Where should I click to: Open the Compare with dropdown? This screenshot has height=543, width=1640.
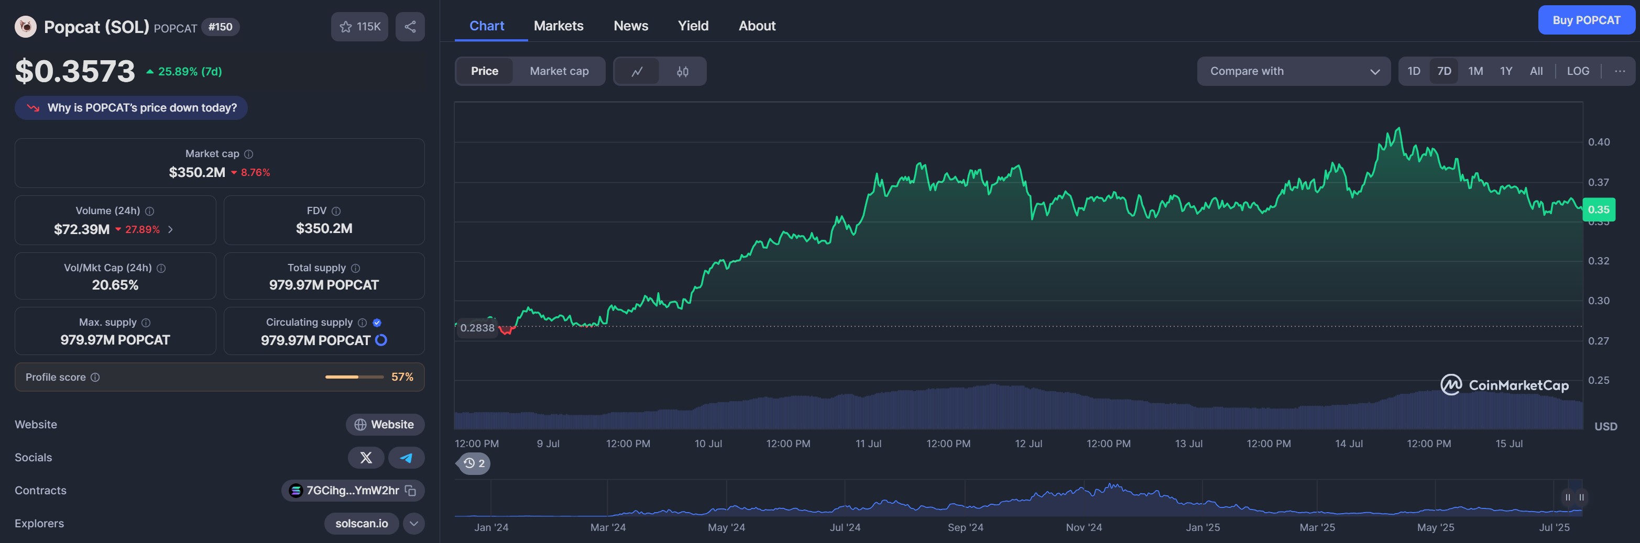[1294, 71]
